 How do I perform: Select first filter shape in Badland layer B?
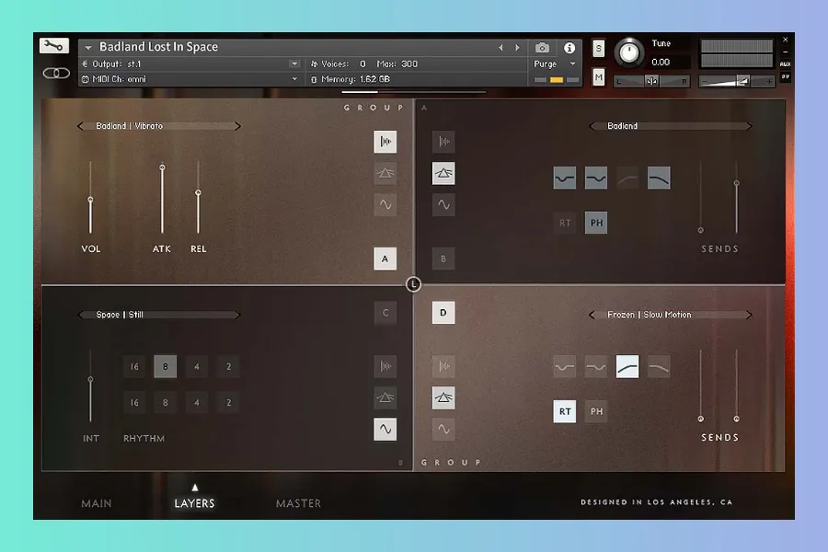click(x=565, y=178)
